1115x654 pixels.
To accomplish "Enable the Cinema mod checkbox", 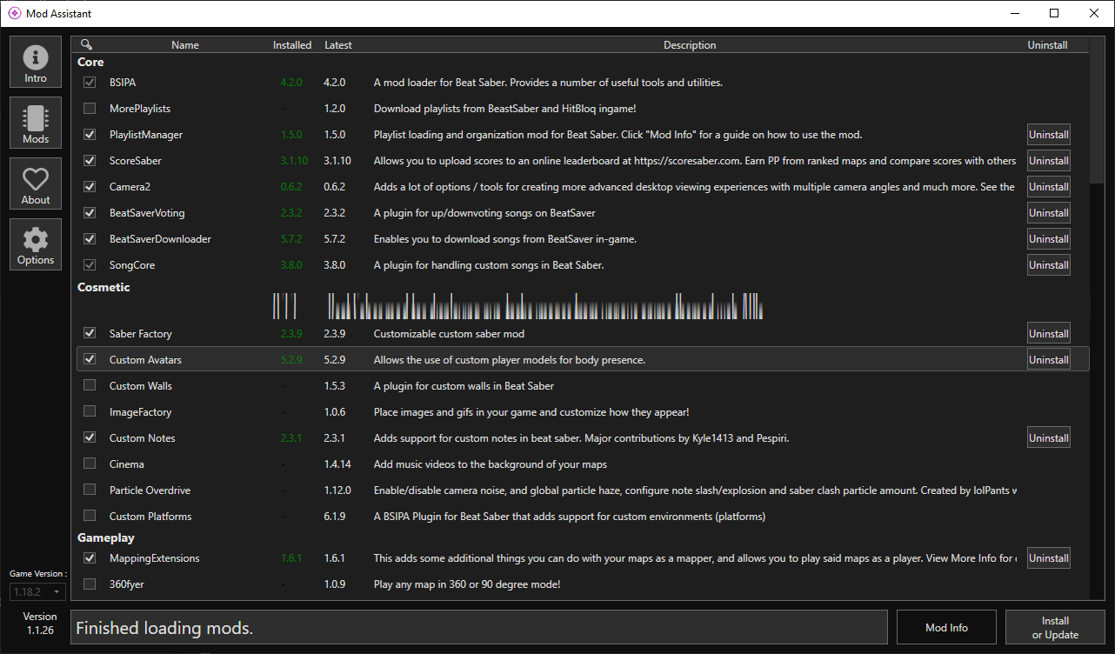I will click(x=89, y=464).
